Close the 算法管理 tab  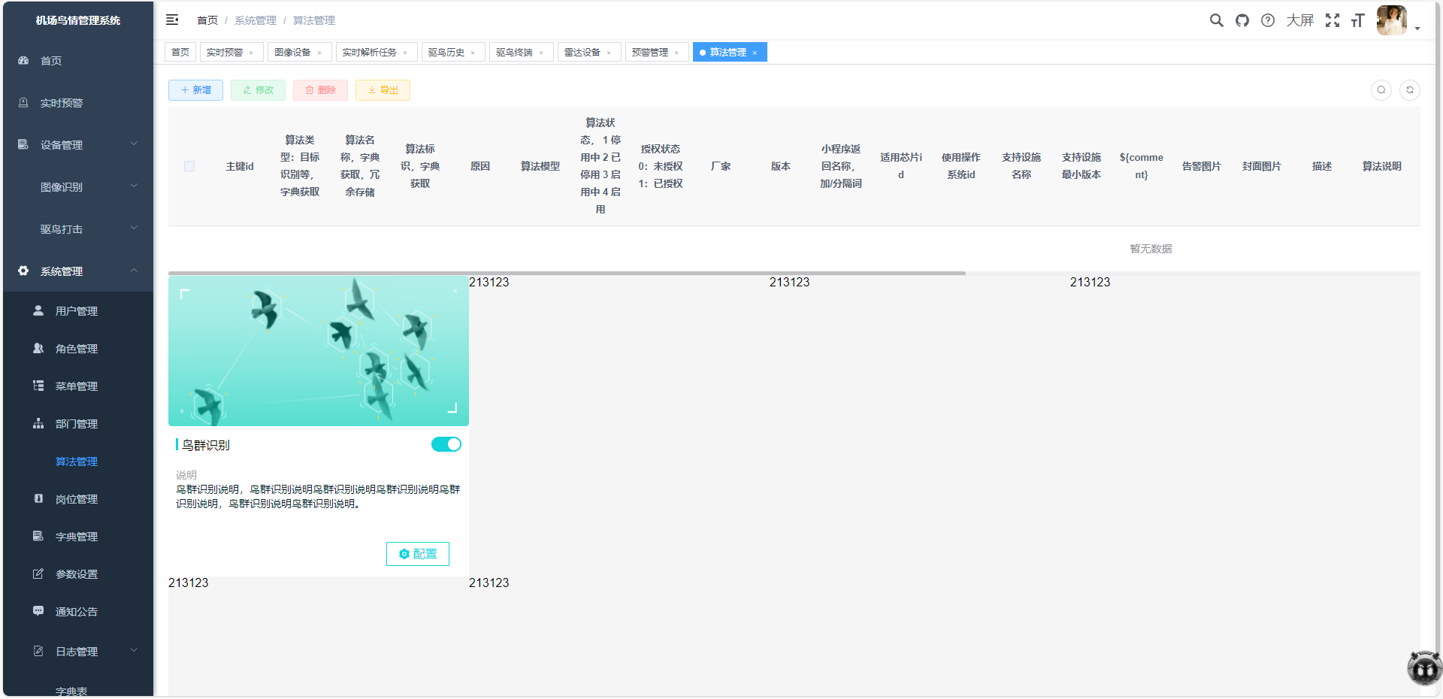coord(755,53)
